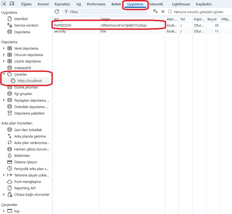Open Bildirimler entry
232x214 pixels.
coord(22,156)
